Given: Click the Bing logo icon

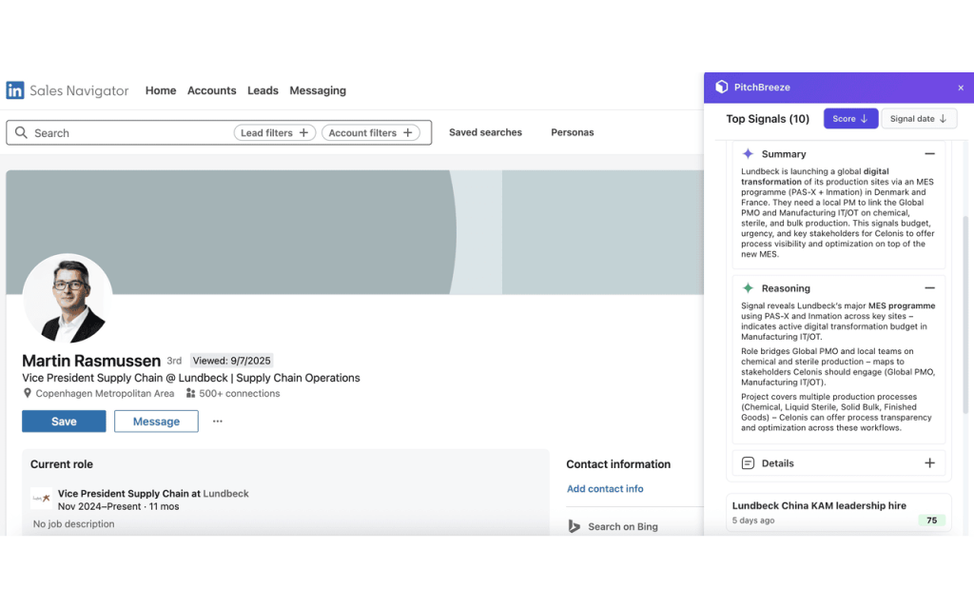Looking at the screenshot, I should point(574,526).
